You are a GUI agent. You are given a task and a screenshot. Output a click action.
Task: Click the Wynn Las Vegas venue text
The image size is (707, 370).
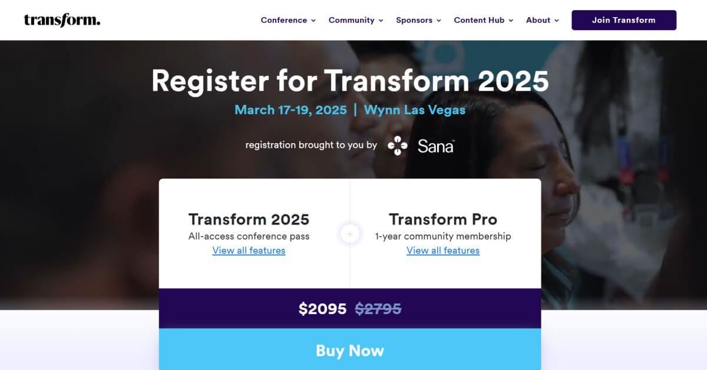pyautogui.click(x=415, y=110)
